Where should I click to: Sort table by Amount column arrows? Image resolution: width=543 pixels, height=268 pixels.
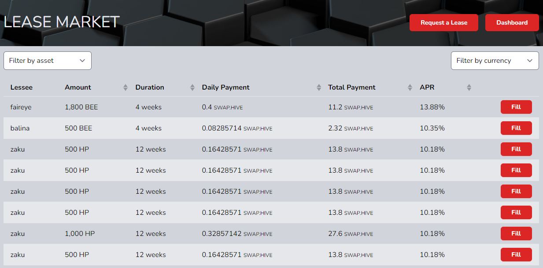[126, 87]
